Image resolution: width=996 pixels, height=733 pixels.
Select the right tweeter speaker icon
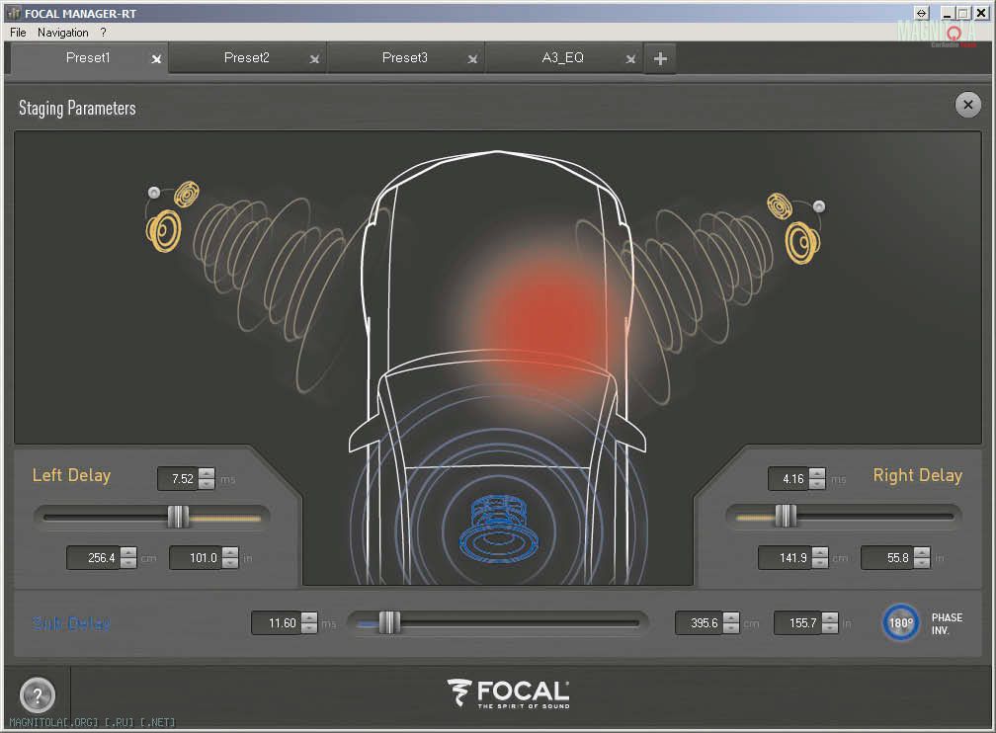point(780,205)
